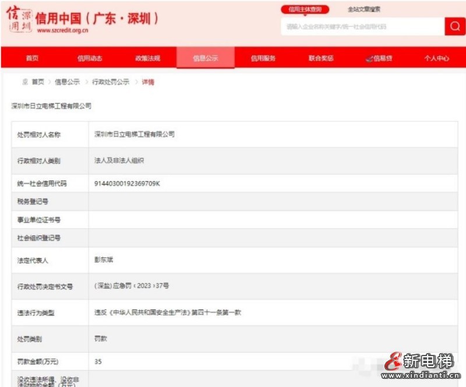Select the 信用主体查询 search mode
The image size is (466, 387).
tap(305, 9)
